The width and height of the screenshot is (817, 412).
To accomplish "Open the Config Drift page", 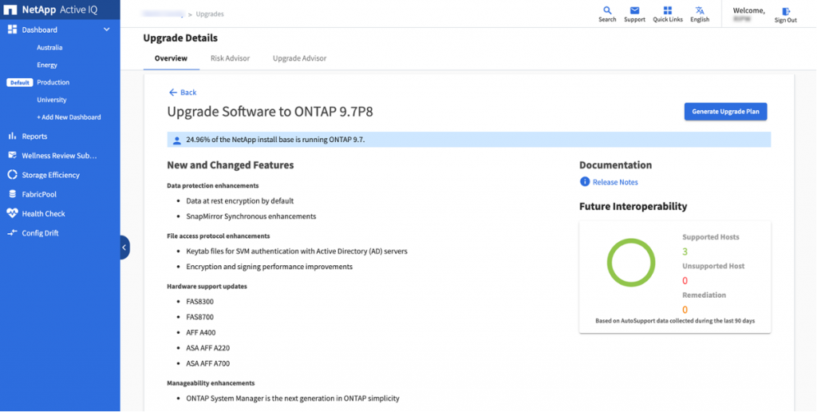I will 40,233.
